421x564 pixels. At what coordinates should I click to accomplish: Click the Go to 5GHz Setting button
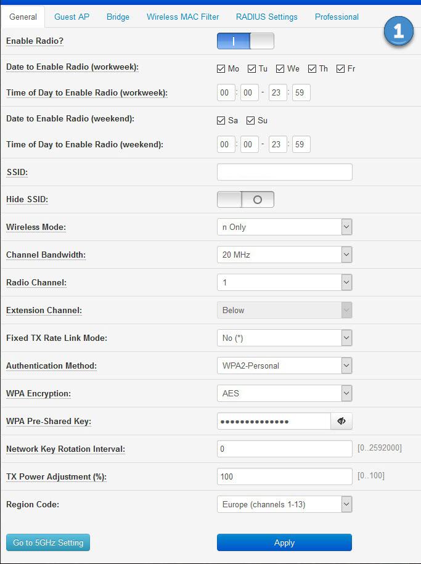(x=48, y=542)
